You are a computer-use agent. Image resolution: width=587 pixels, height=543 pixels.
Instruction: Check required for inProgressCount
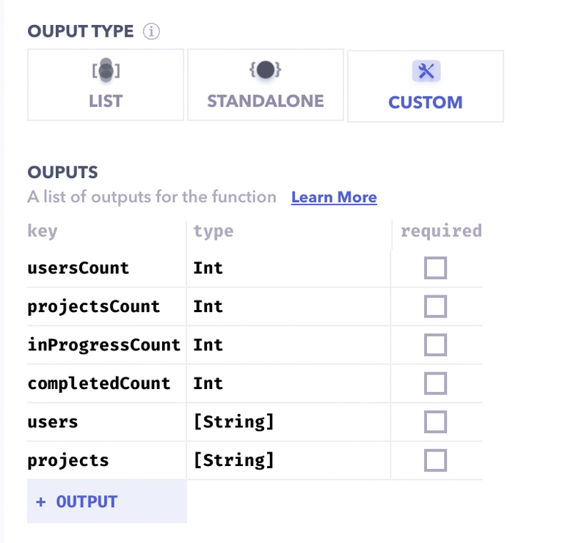[435, 345]
